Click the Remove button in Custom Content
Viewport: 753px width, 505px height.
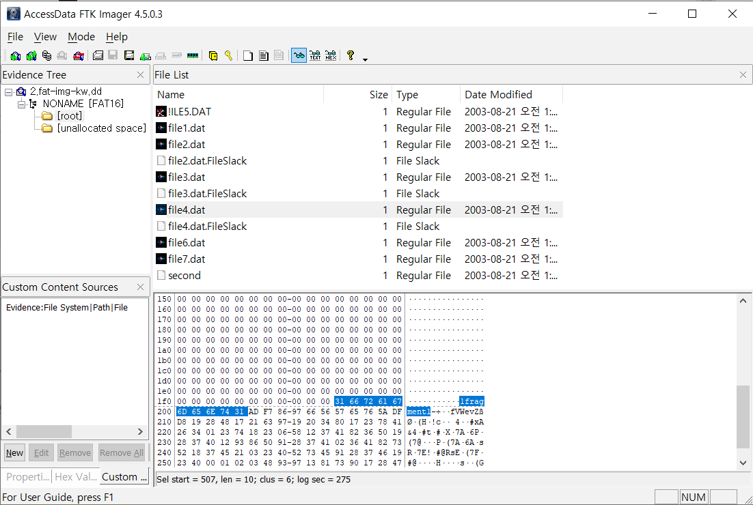coord(75,452)
